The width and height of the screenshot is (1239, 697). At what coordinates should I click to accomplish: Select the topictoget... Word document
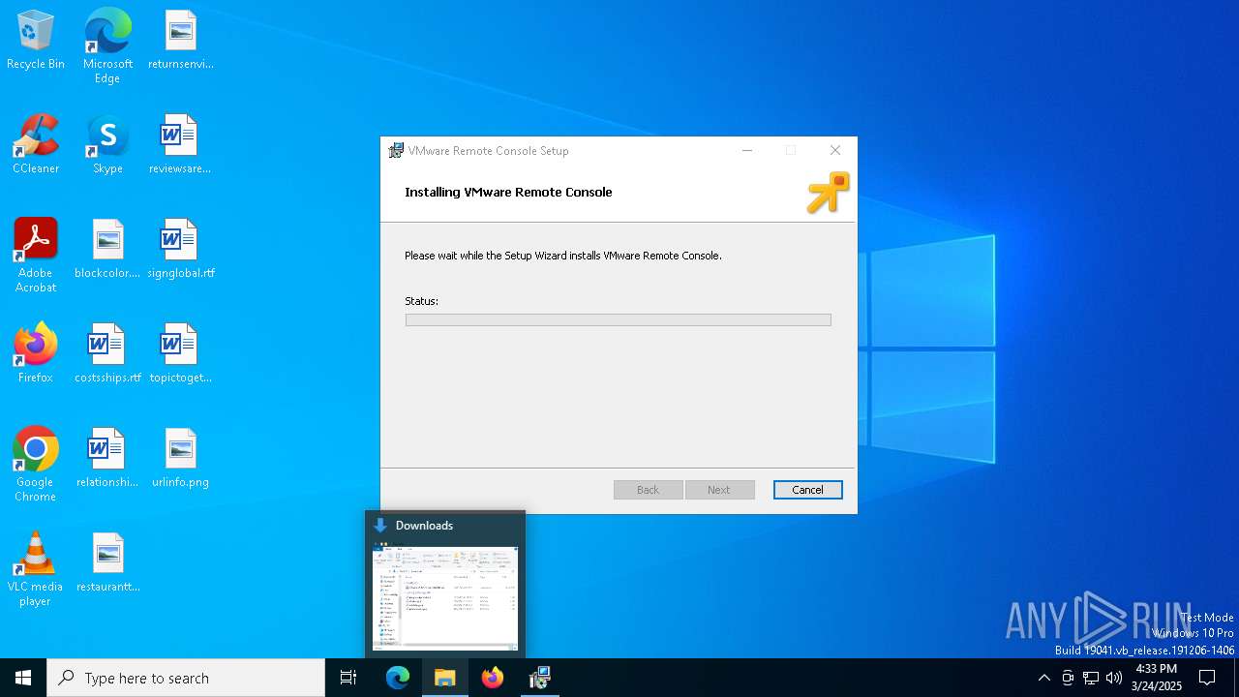pos(180,354)
